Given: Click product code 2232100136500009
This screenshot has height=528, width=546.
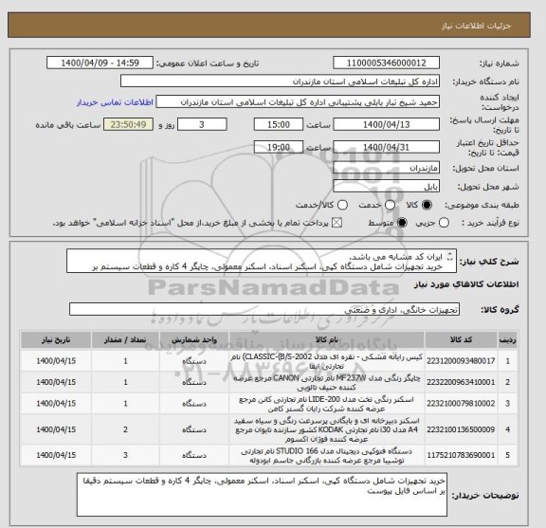Looking at the screenshot, I should tap(461, 429).
